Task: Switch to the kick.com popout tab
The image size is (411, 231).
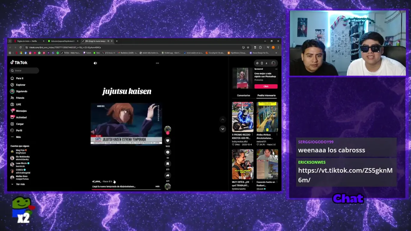Action: 63,41
